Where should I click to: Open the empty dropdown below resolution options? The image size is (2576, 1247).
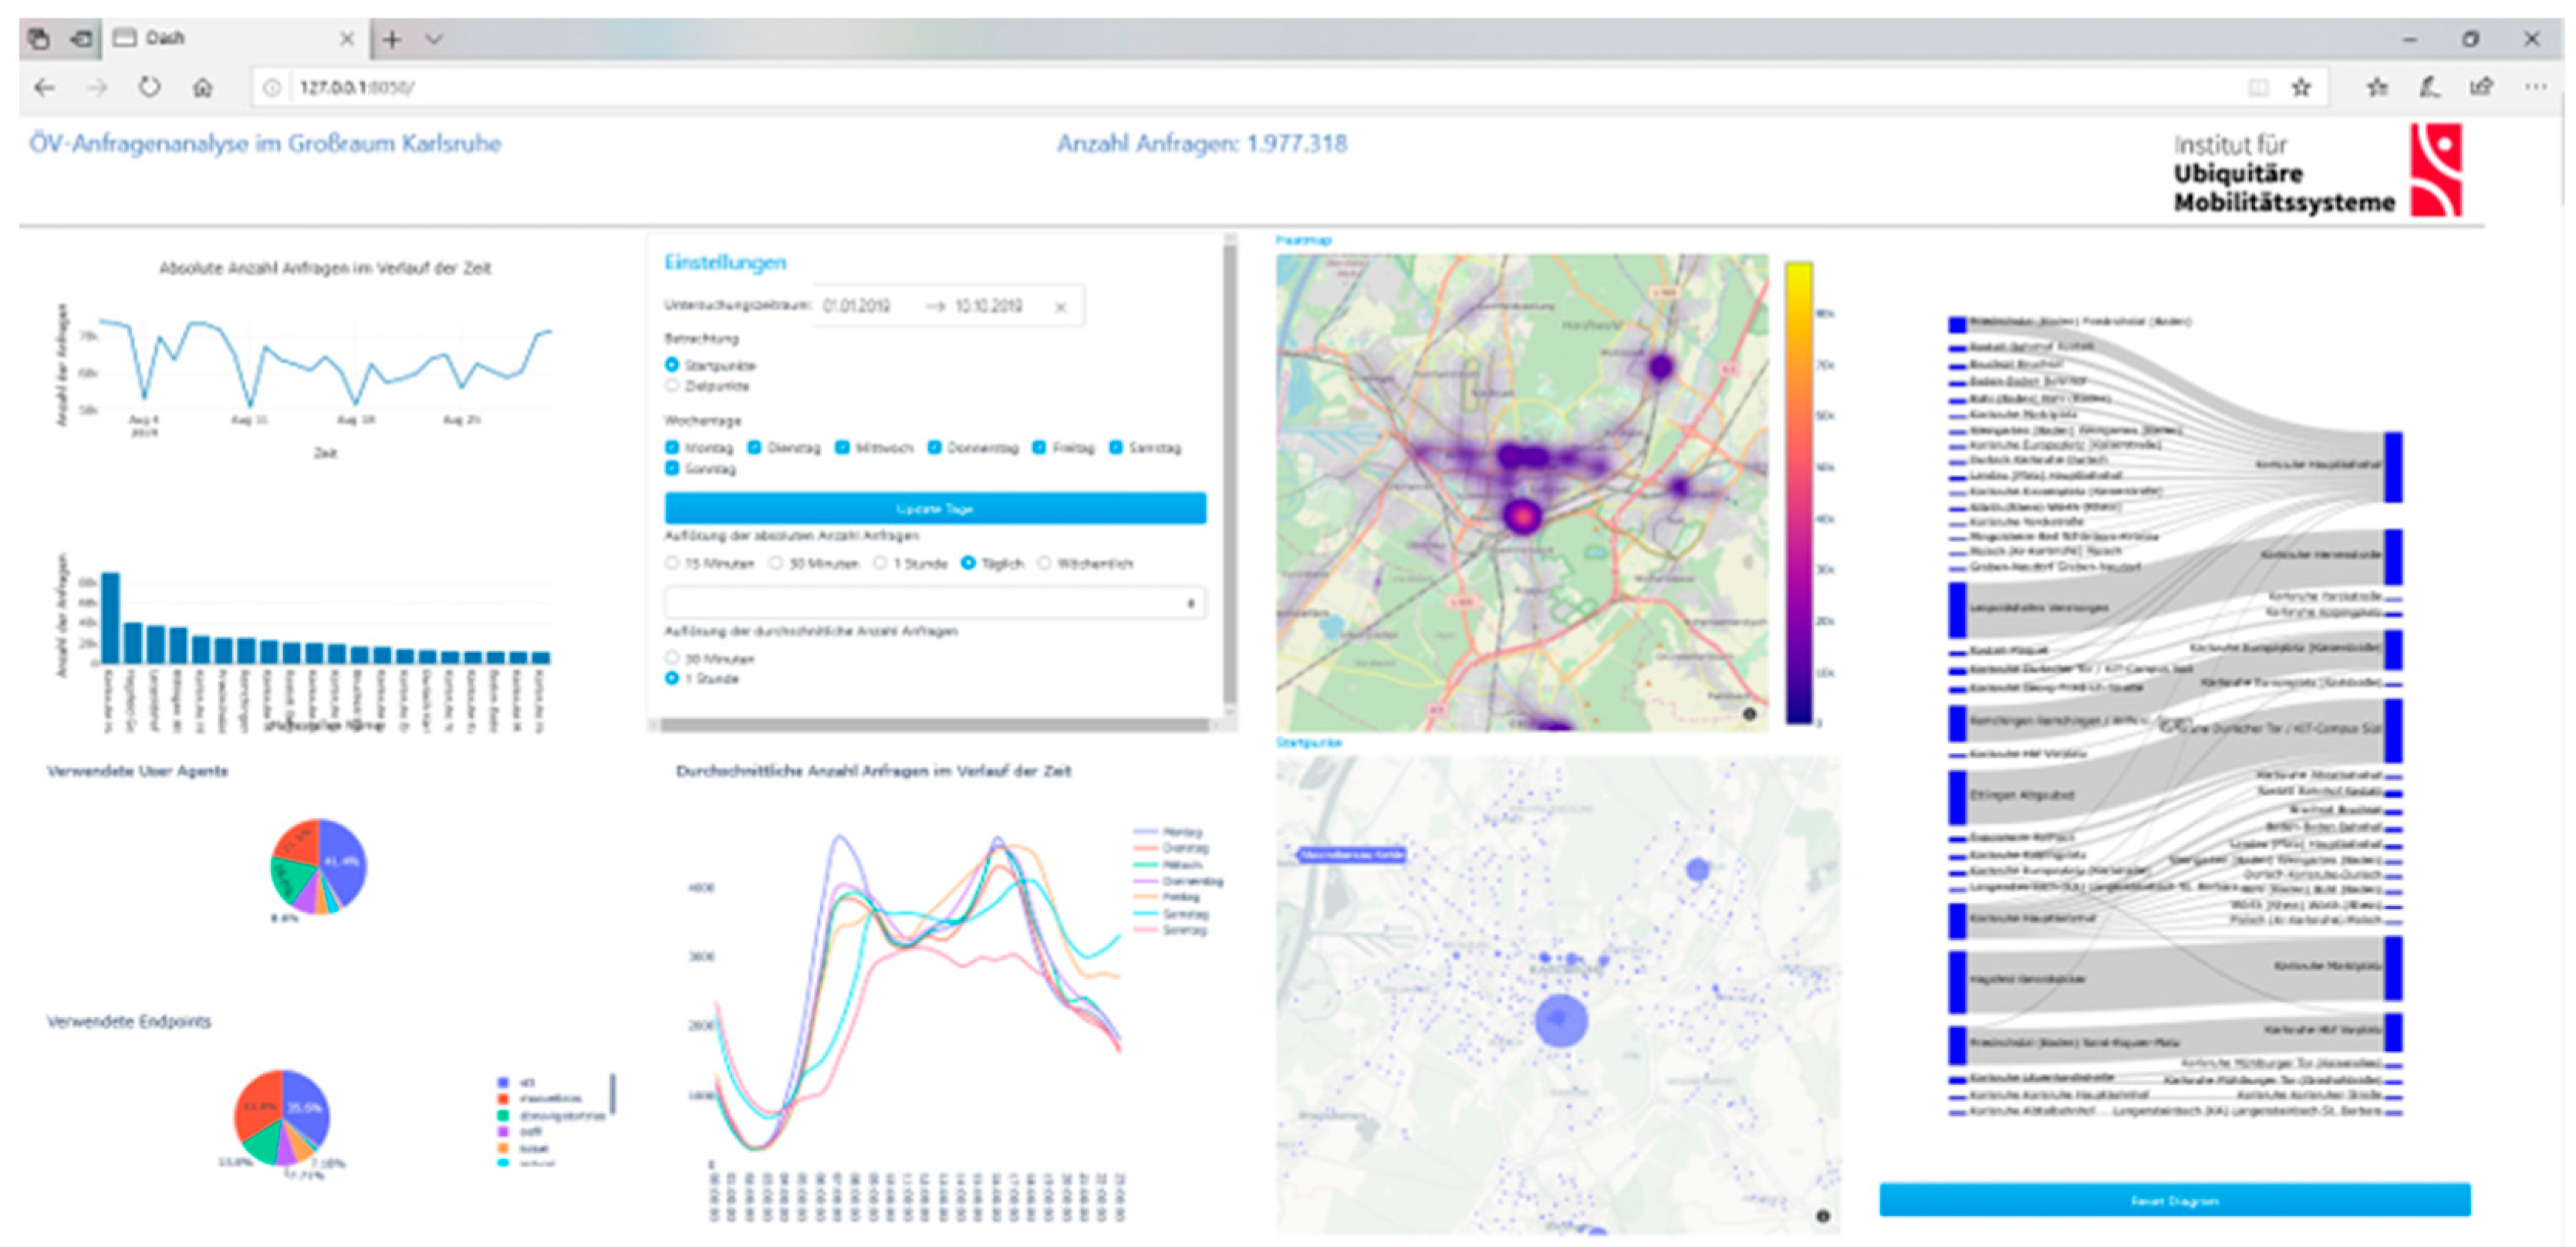click(934, 603)
